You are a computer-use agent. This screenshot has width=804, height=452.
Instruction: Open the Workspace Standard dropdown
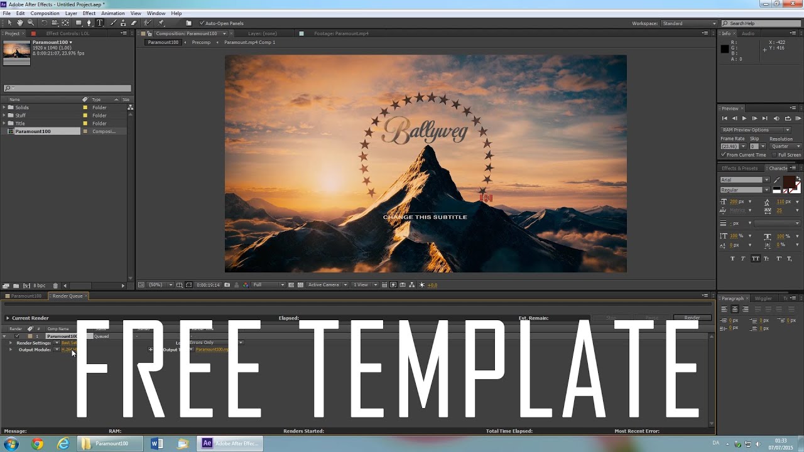pos(689,23)
